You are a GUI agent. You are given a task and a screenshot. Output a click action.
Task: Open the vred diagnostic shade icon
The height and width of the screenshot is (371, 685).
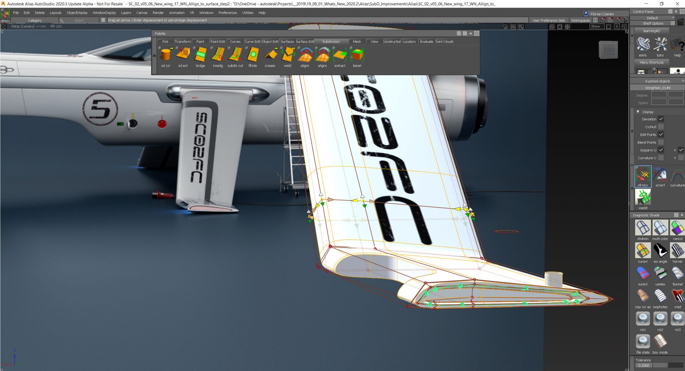(678, 297)
